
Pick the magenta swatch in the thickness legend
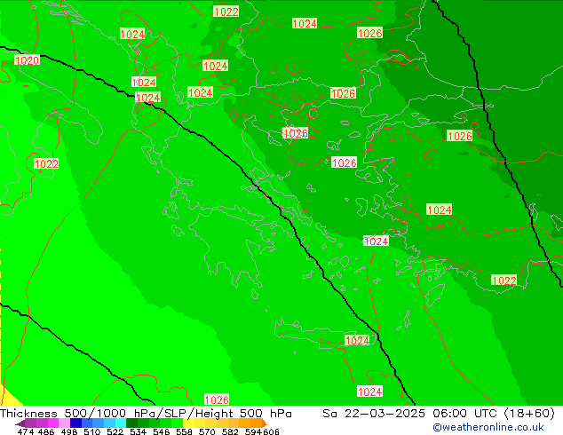[53, 423]
